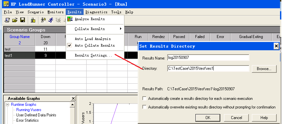This screenshot has width=283, height=124.
Task: Click the Results Path text value
Action: point(201,89)
